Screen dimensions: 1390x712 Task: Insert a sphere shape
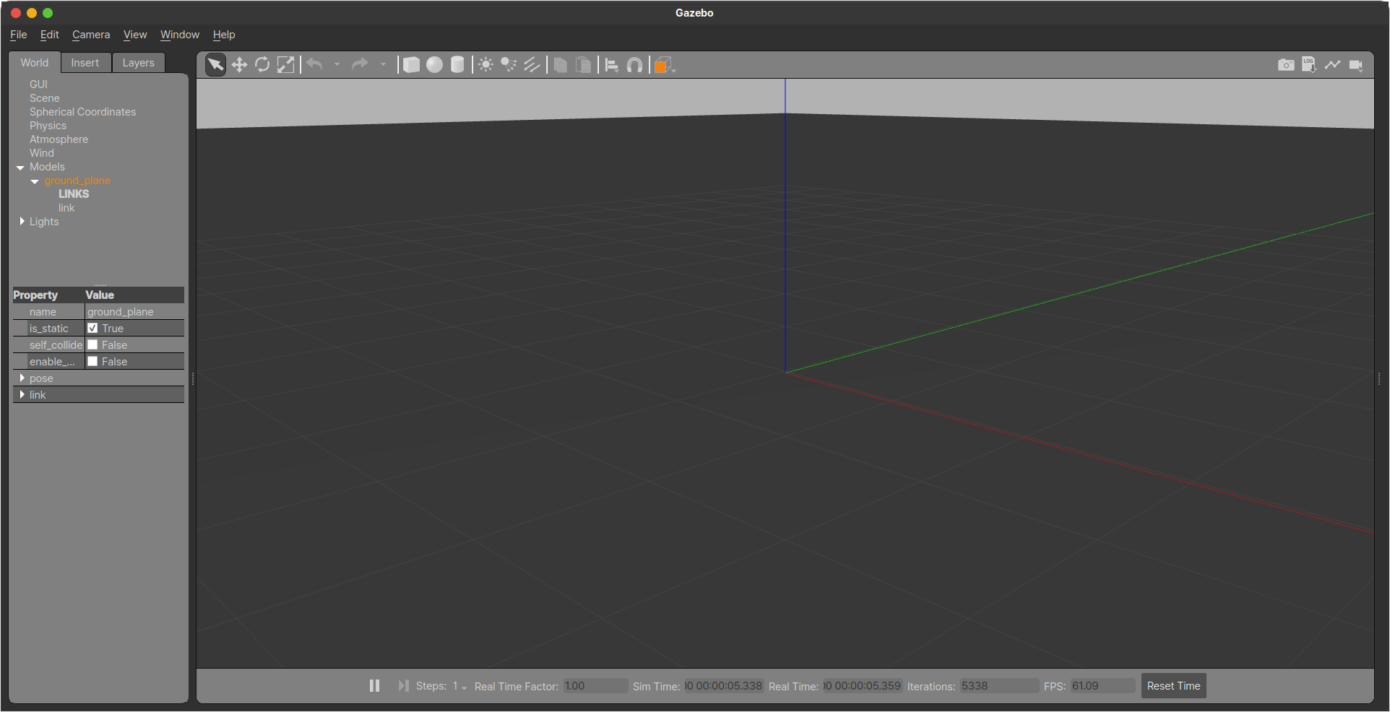pyautogui.click(x=434, y=65)
